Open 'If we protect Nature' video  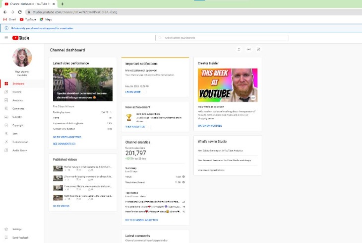tap(83, 188)
